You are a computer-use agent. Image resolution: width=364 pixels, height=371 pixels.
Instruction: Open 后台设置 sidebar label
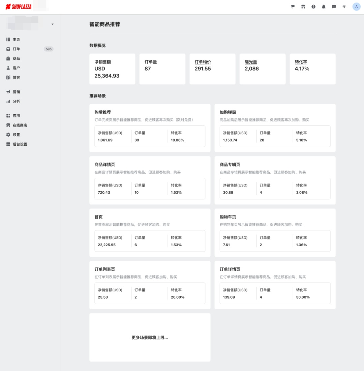(x=20, y=144)
